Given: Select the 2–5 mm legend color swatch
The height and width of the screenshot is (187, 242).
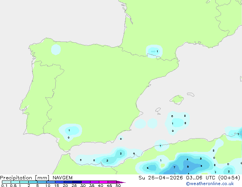Looking at the screenshot, I should [x=33, y=182].
